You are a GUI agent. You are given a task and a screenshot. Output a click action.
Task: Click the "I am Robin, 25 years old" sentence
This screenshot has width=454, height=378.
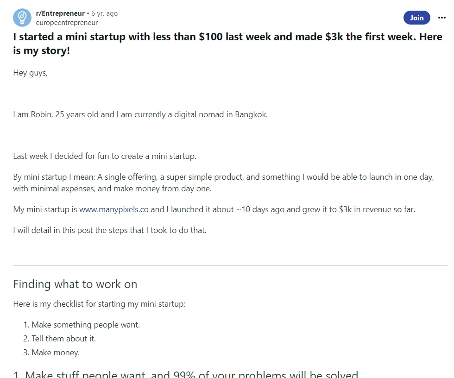click(140, 114)
